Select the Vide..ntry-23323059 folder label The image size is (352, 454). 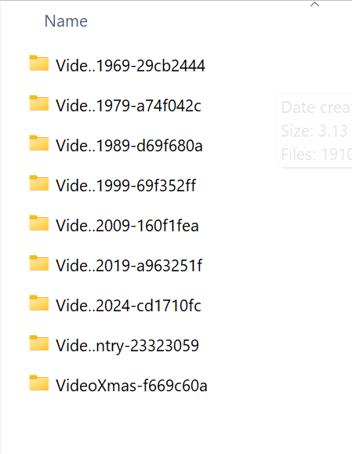pyautogui.click(x=127, y=346)
